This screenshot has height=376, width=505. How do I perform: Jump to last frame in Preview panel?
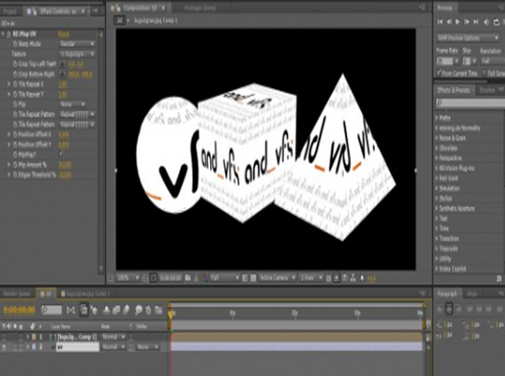(476, 22)
